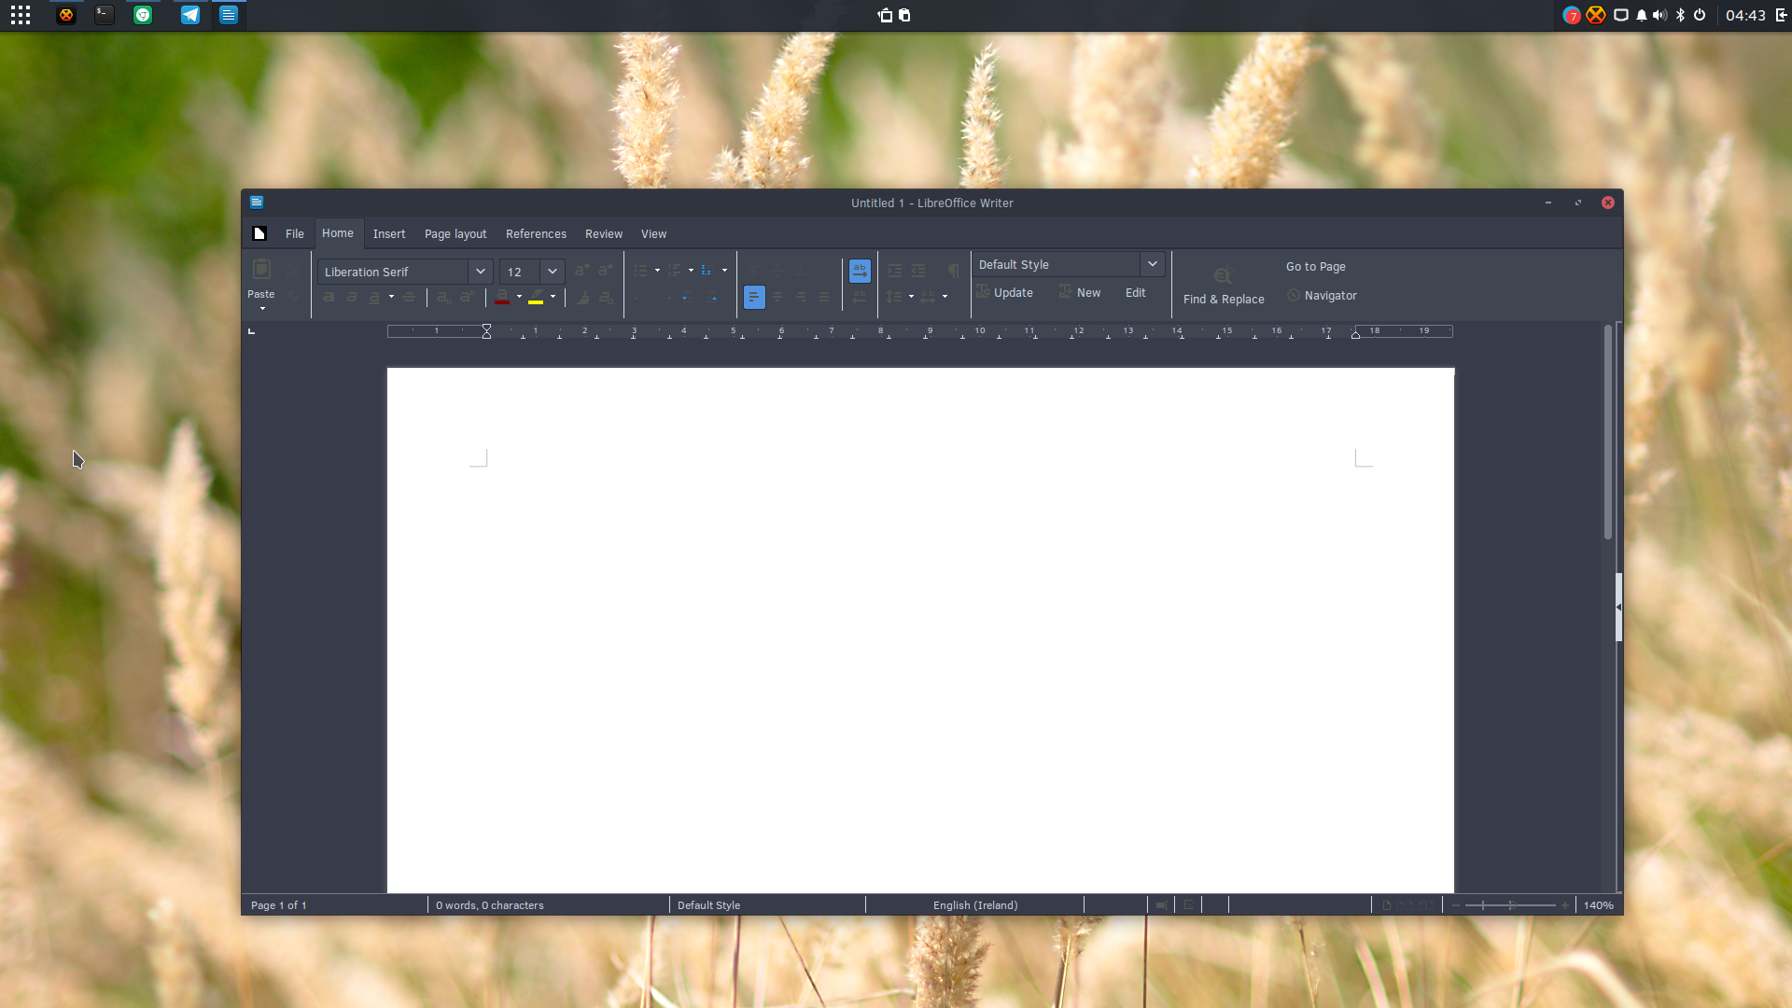Expand the bullet list style dropdown arrow

[x=657, y=271]
